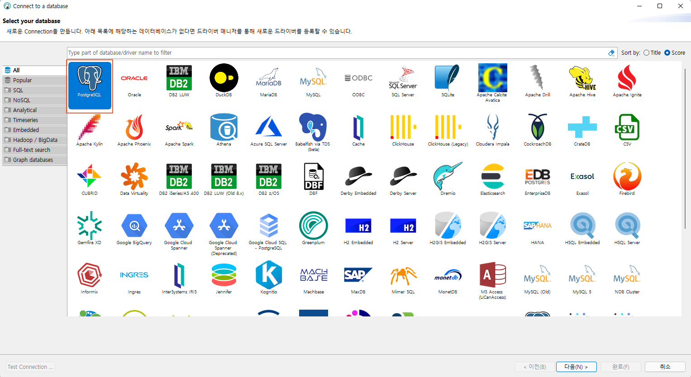Pick the SQL Server icon
Viewport: 691px width, 377px height.
pos(403,81)
